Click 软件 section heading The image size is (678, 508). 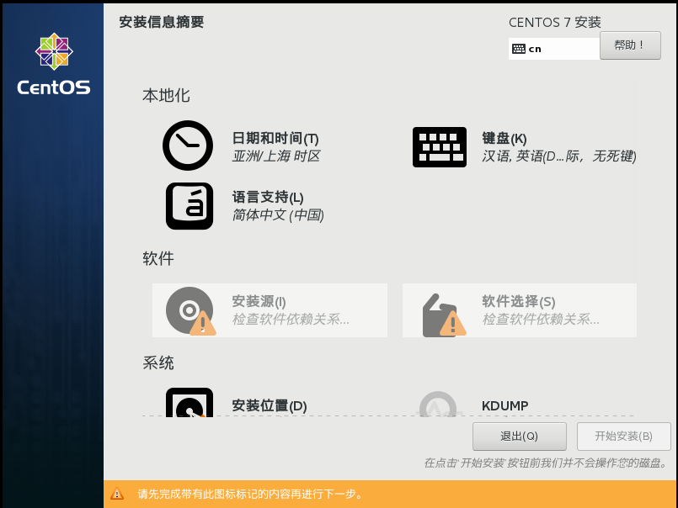click(158, 259)
